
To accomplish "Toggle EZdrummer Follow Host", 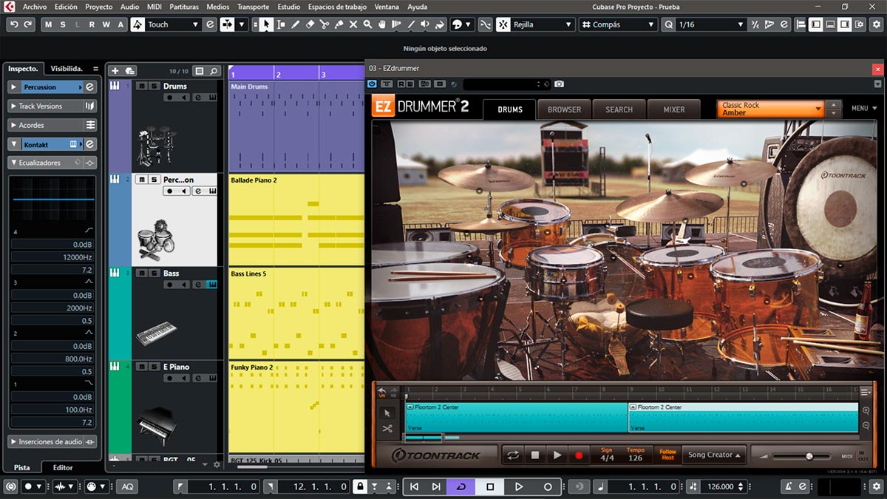I will (x=668, y=455).
